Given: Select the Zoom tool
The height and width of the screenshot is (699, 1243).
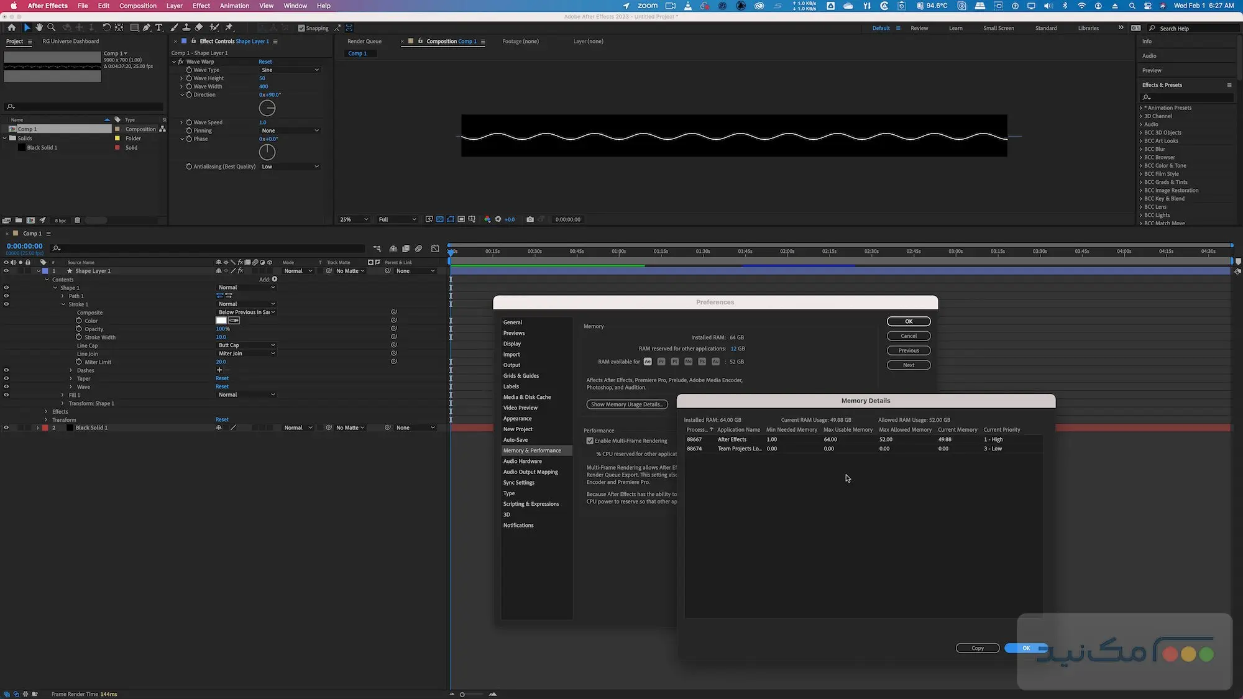Looking at the screenshot, I should click(51, 27).
